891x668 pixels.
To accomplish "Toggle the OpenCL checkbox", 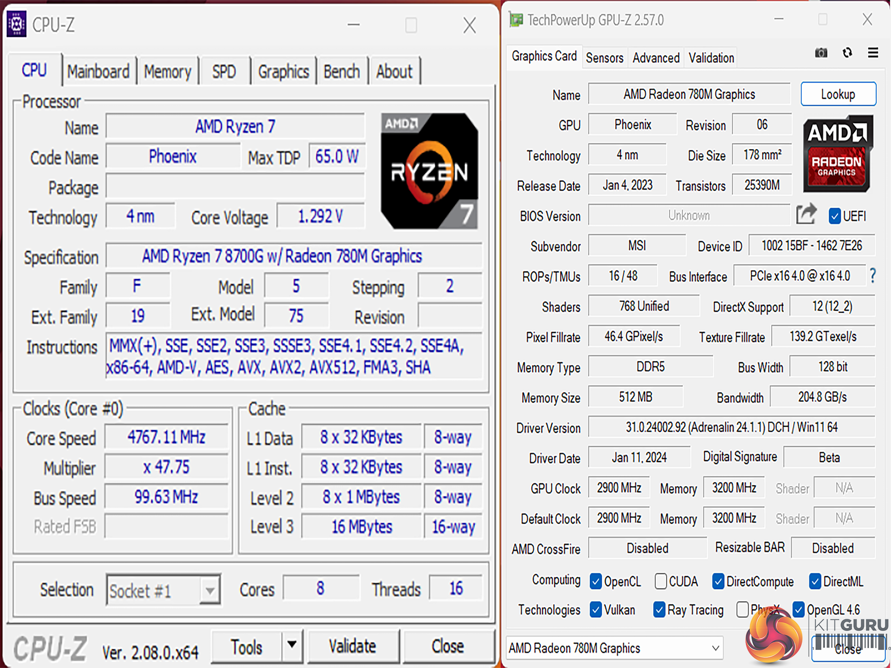I will 596,581.
